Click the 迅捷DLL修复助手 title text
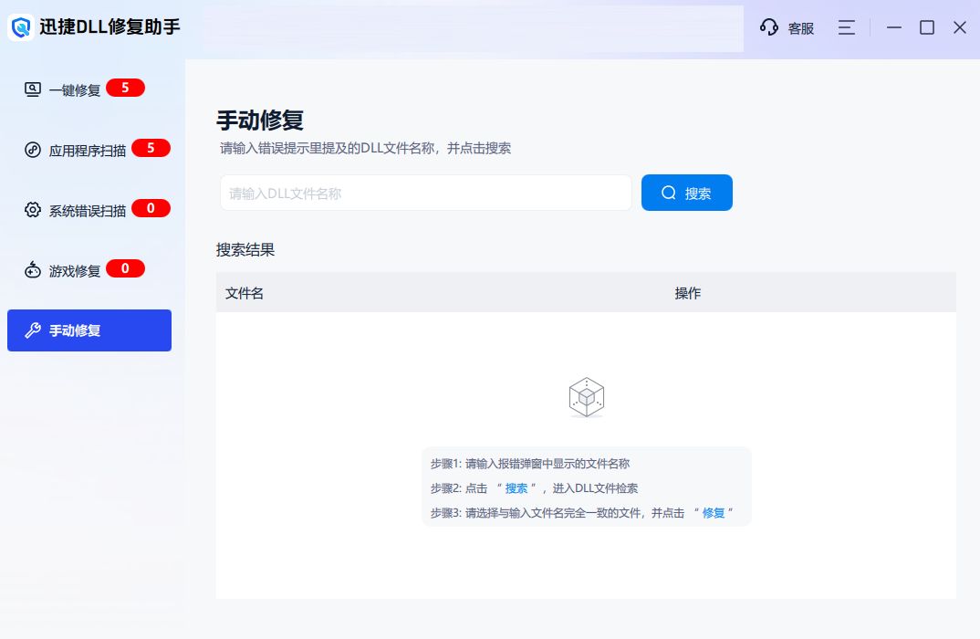980x639 pixels. click(110, 26)
